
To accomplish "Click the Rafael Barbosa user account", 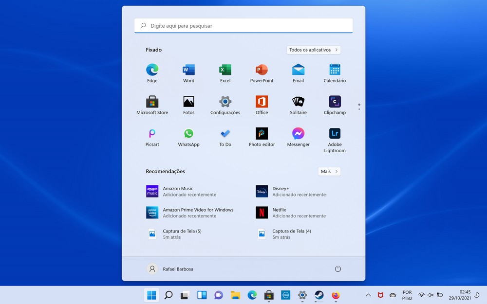I will [x=170, y=269].
